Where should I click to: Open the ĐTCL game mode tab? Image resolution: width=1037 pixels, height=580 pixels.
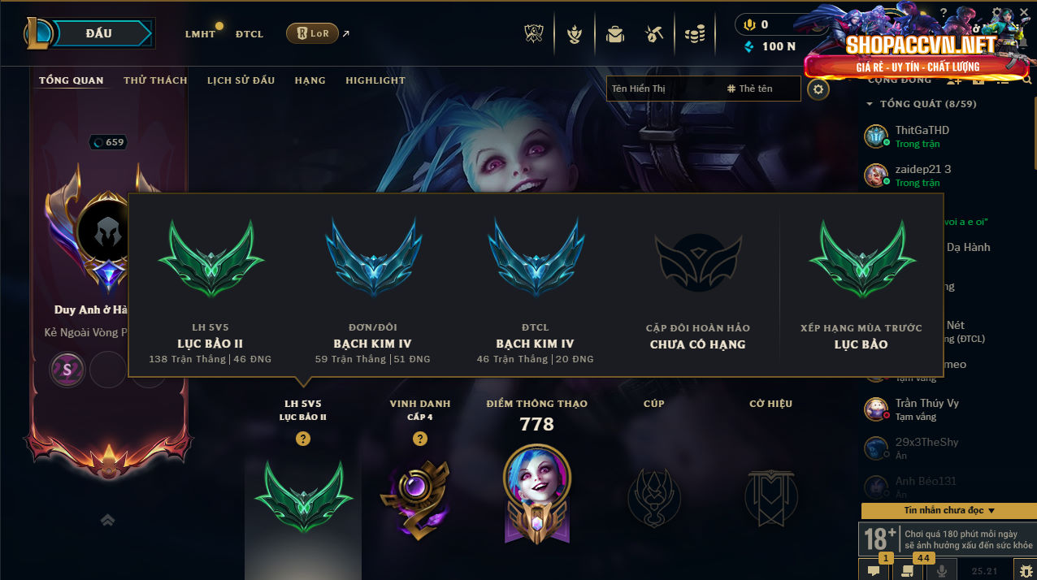[x=249, y=34]
